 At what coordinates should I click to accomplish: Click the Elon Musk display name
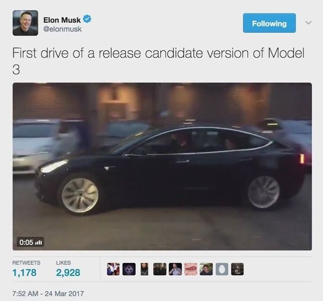(62, 20)
